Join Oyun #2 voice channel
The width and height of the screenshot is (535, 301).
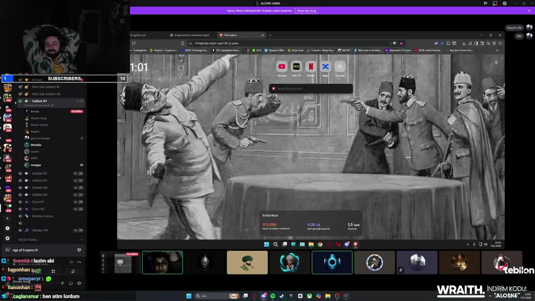[50, 209]
